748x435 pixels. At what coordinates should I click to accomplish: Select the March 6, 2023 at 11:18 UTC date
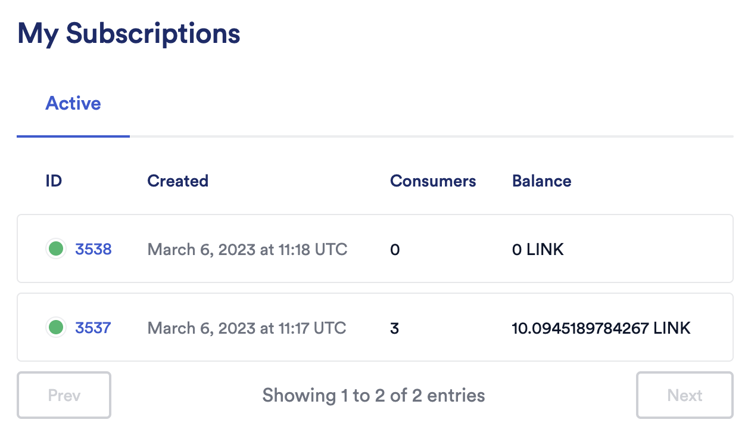247,249
